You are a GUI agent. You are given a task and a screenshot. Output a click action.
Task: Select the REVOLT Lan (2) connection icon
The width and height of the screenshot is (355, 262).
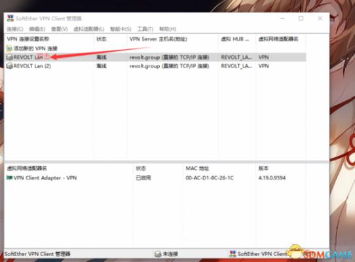coord(9,66)
